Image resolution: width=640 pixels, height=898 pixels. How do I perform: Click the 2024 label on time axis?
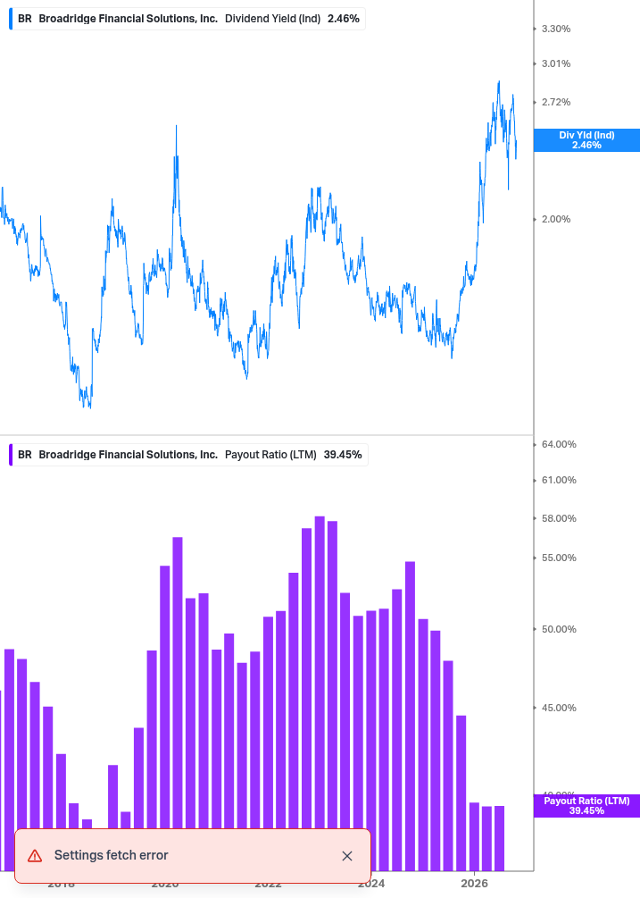click(370, 884)
